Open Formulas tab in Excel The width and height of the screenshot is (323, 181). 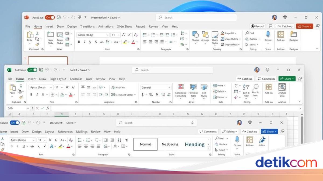76,79
